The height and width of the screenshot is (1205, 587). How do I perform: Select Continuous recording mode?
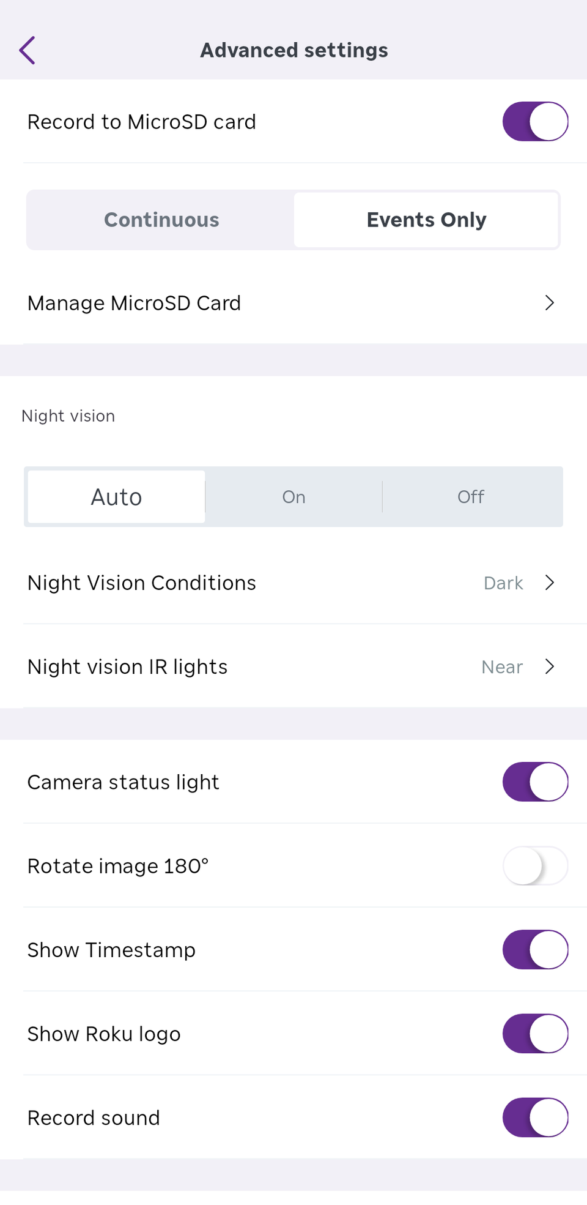(161, 220)
